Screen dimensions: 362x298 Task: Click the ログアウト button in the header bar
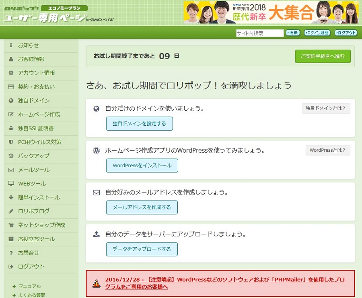click(346, 33)
